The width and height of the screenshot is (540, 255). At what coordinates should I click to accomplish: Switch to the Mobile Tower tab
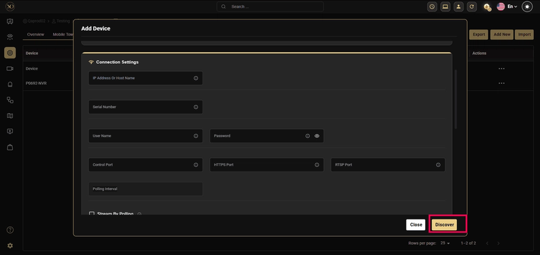point(63,34)
